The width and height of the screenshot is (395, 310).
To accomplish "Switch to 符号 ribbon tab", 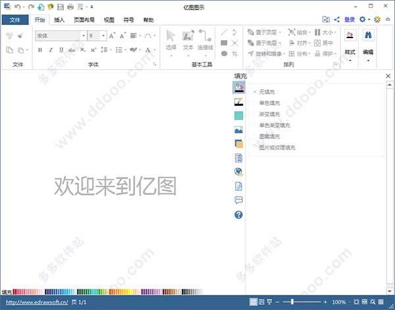I will click(x=129, y=20).
